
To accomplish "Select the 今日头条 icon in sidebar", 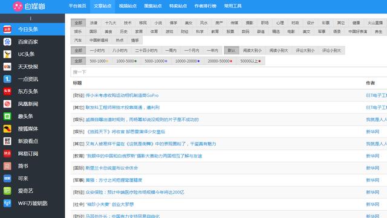I will [x=7, y=30].
